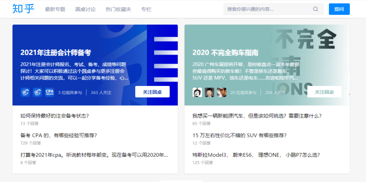The height and width of the screenshot is (182, 366).
Task: Open the 2020 不完全购车指南 title
Action: (225, 53)
